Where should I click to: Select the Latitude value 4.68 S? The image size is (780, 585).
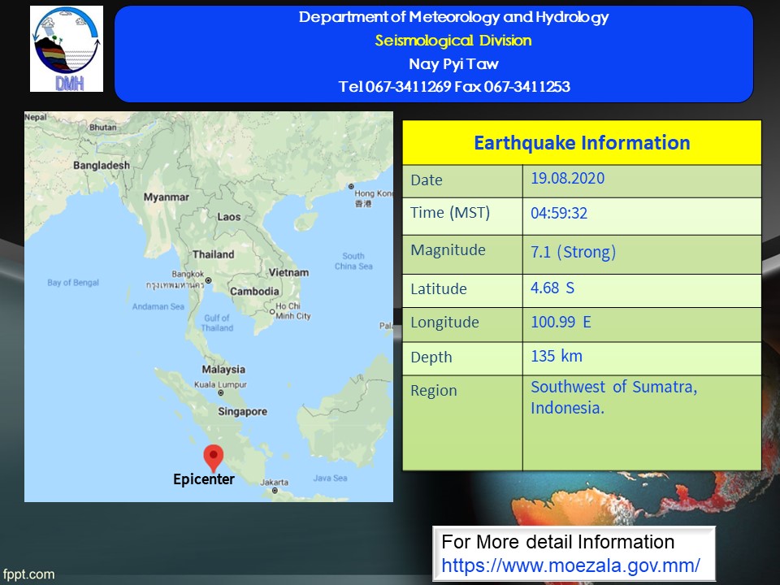(x=552, y=288)
